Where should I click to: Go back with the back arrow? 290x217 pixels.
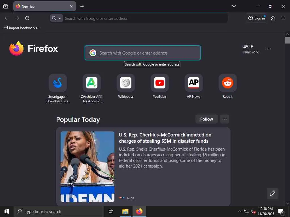(x=7, y=18)
